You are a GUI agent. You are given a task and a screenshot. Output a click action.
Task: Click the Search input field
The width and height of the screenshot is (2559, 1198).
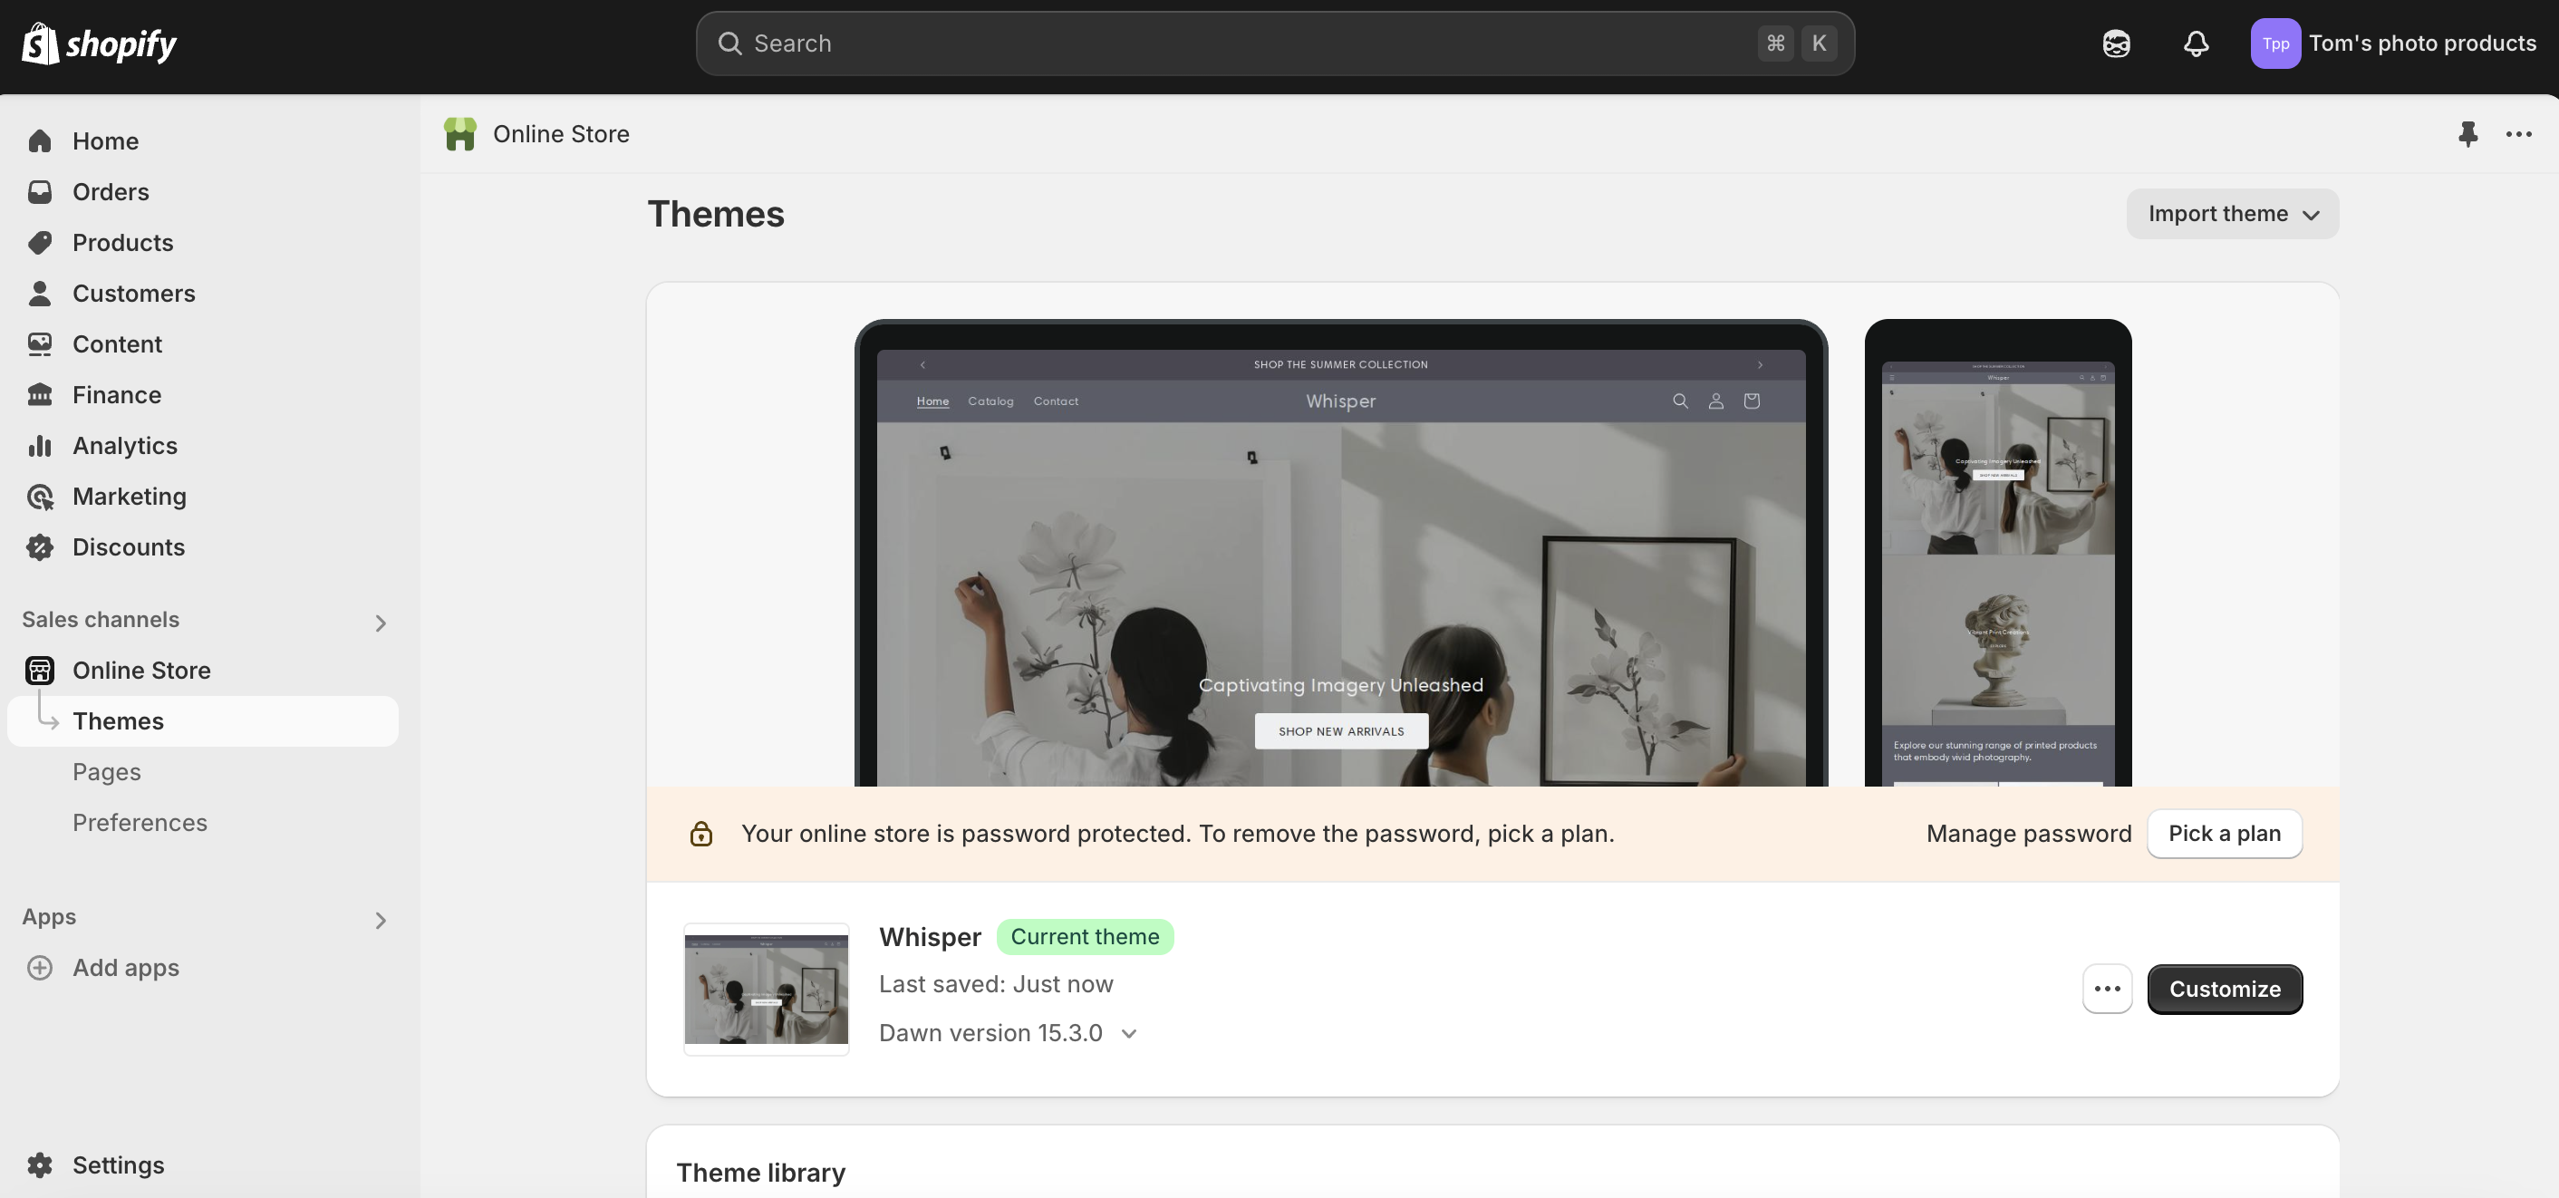(x=1275, y=43)
